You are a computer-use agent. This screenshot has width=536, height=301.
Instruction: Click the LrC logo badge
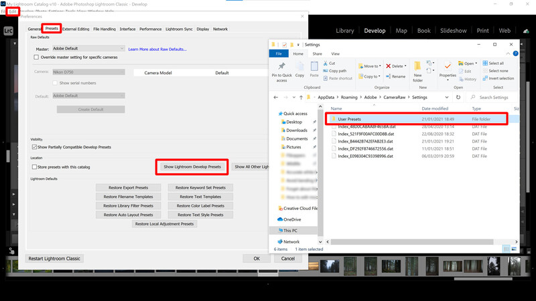(x=8, y=31)
